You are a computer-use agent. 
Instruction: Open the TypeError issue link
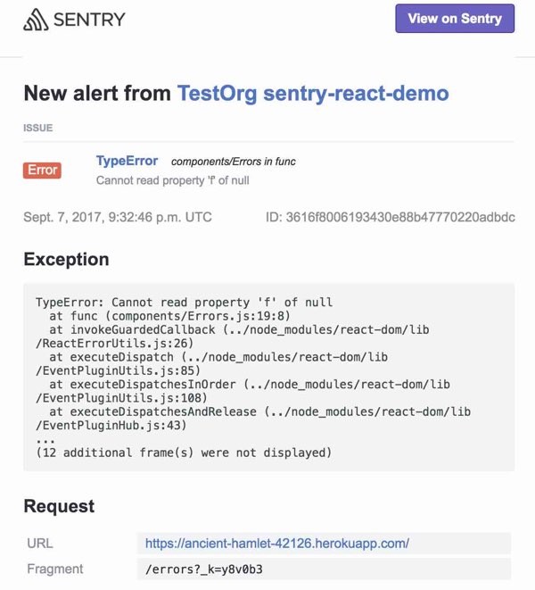point(128,161)
